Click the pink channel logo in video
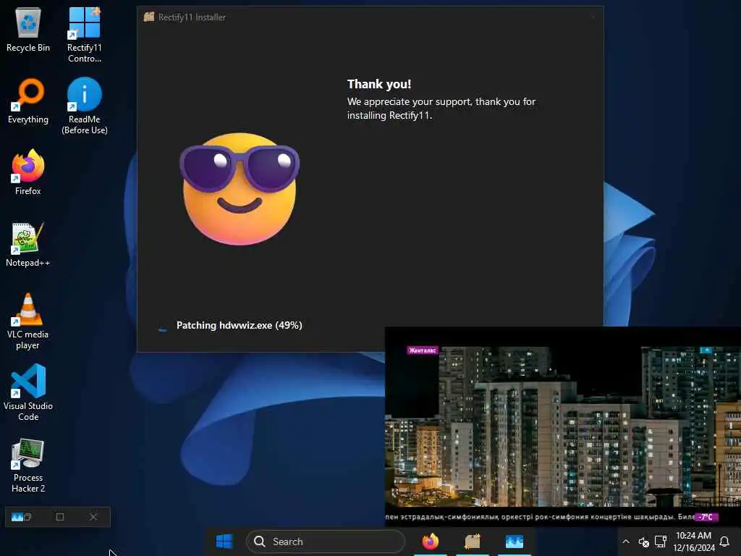This screenshot has width=741, height=556. pyautogui.click(x=423, y=350)
